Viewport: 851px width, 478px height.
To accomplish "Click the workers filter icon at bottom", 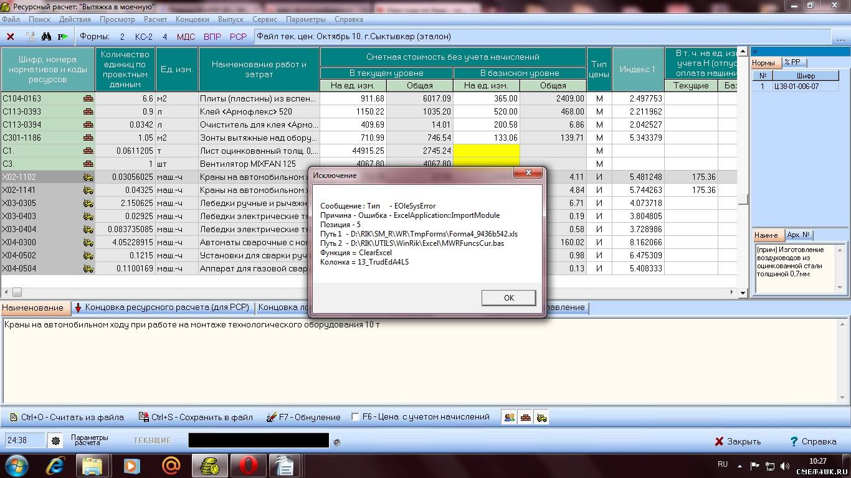I will pyautogui.click(x=510, y=417).
